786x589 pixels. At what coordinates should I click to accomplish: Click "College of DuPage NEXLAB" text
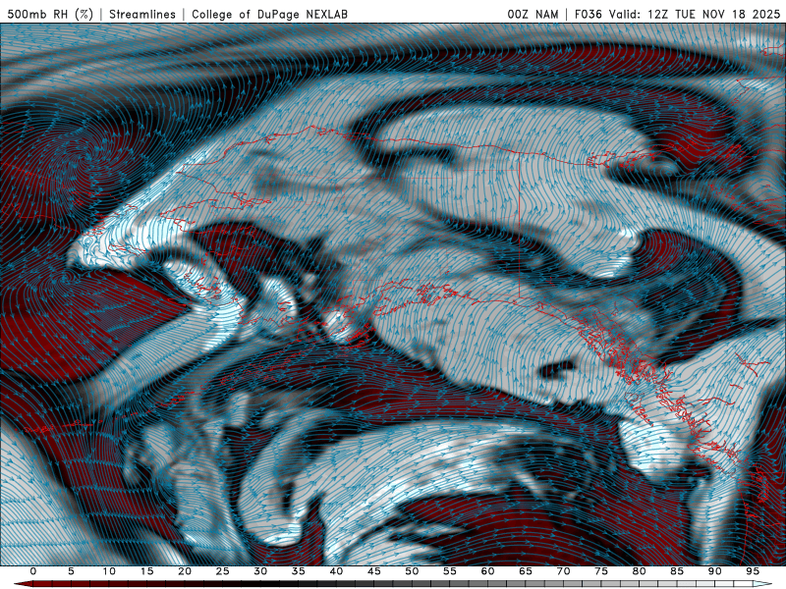[x=269, y=14]
